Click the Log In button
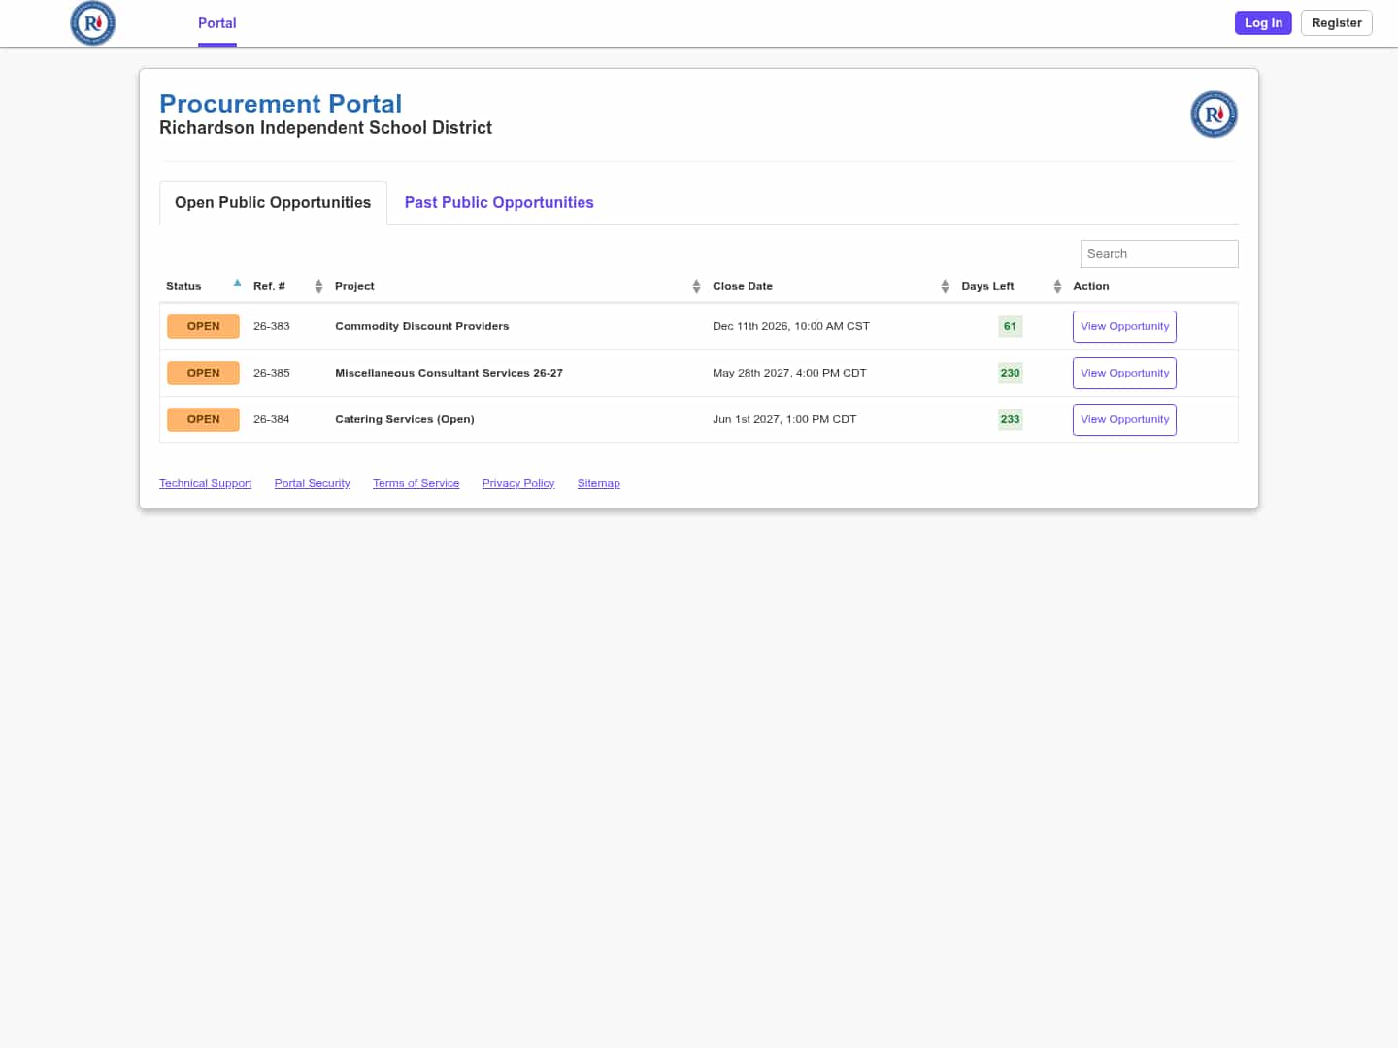 click(1263, 23)
